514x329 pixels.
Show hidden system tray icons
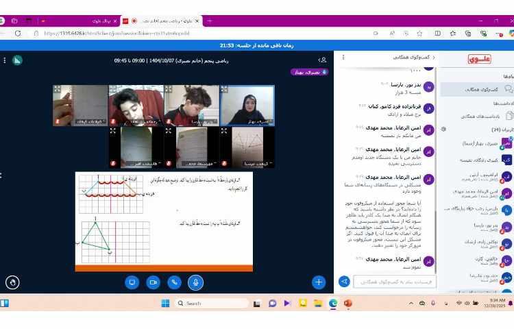click(411, 304)
